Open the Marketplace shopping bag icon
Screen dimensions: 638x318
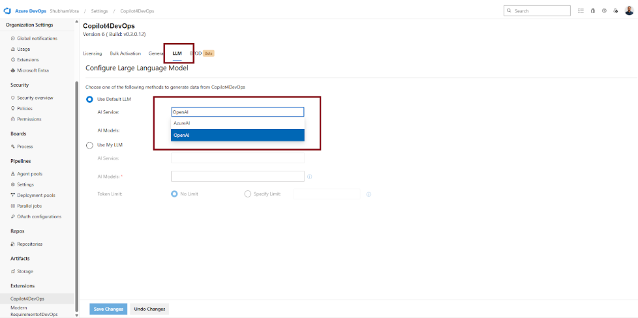pyautogui.click(x=593, y=11)
